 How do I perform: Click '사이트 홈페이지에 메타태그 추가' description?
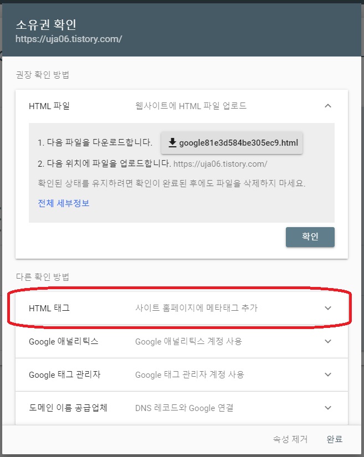coord(197,308)
